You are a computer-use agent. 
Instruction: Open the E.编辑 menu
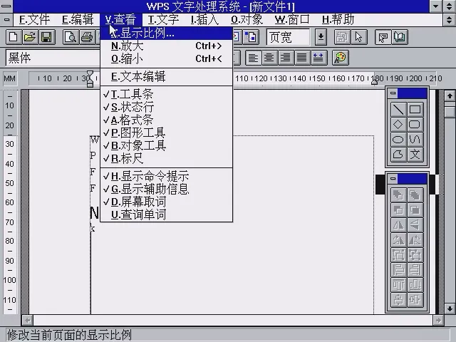(x=78, y=20)
